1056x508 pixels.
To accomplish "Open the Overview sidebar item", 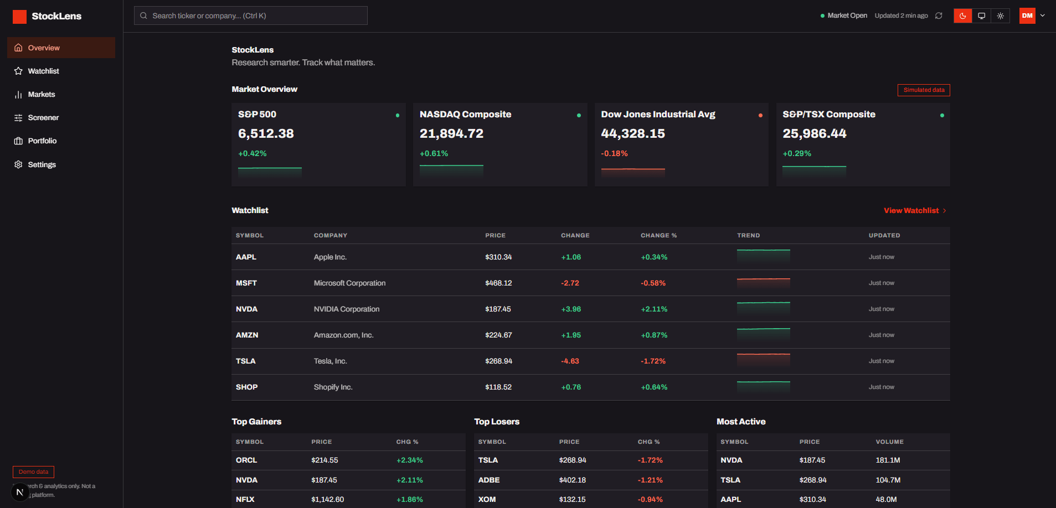I will click(x=61, y=48).
